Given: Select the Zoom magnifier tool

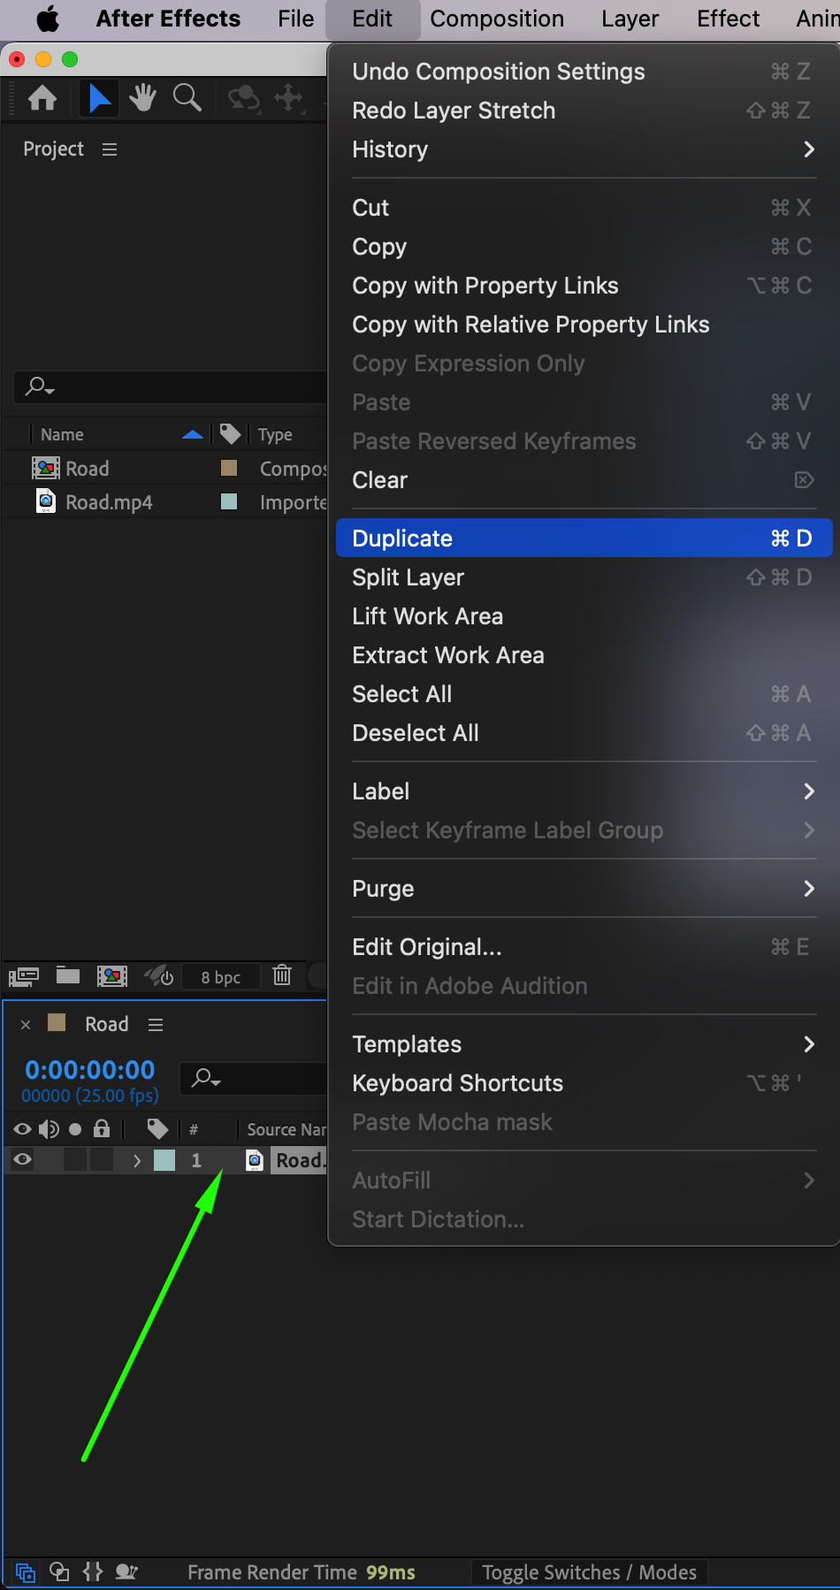Looking at the screenshot, I should 187,98.
